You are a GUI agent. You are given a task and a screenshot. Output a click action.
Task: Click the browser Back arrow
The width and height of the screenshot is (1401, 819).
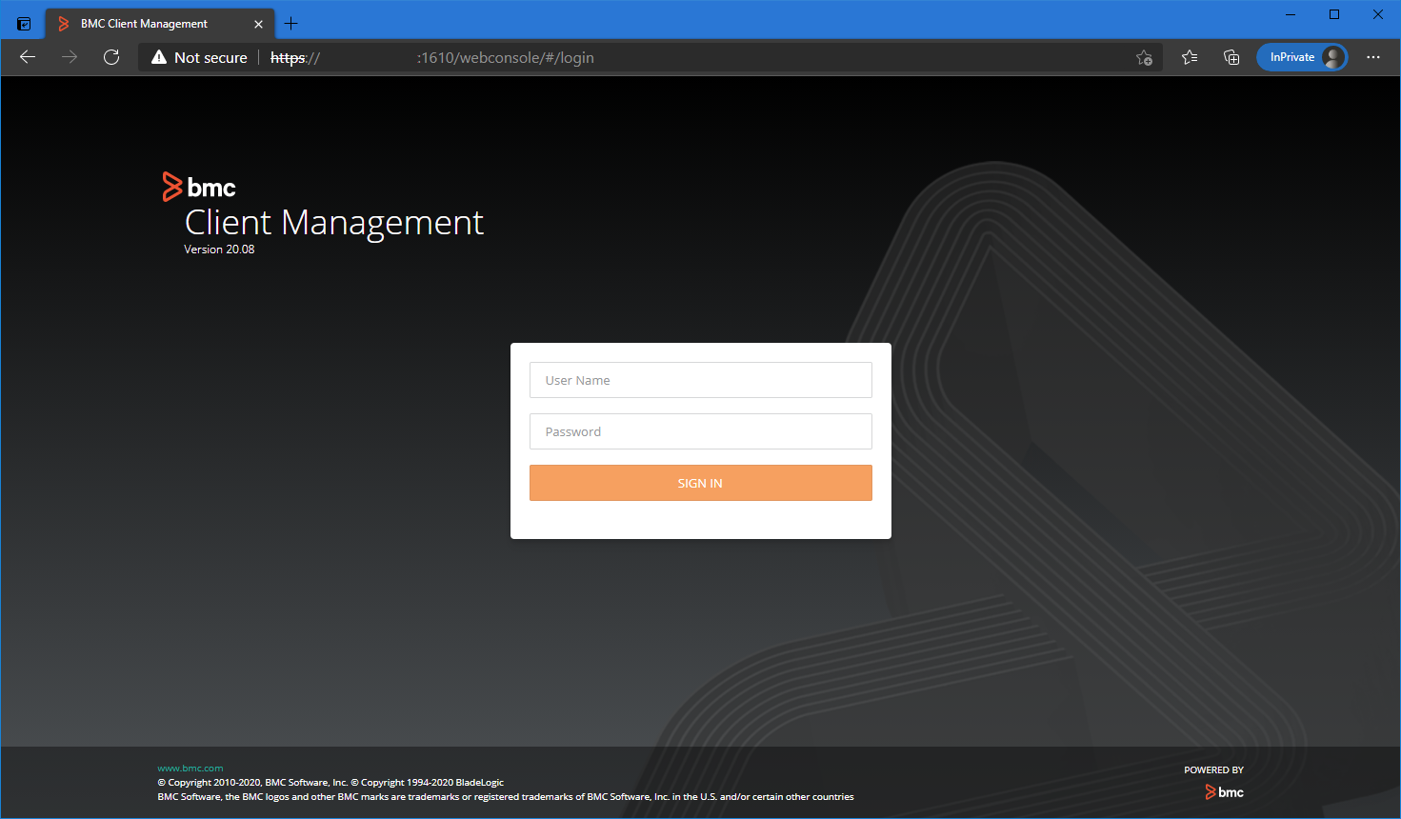pyautogui.click(x=28, y=57)
